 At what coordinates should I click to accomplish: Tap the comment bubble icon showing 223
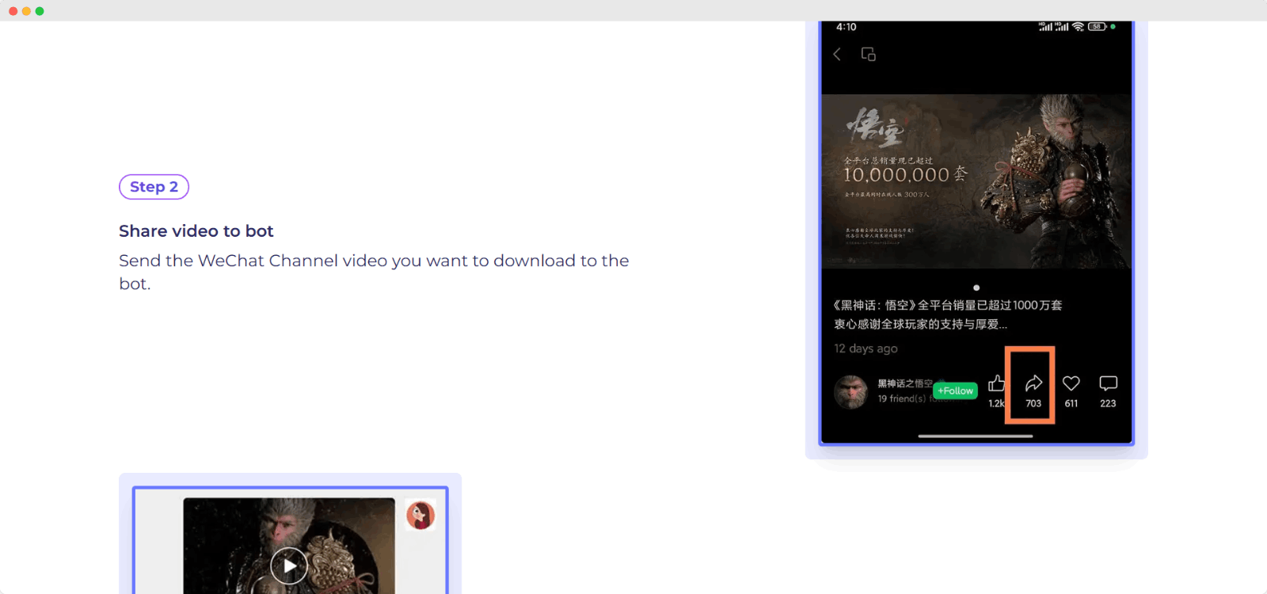point(1108,383)
